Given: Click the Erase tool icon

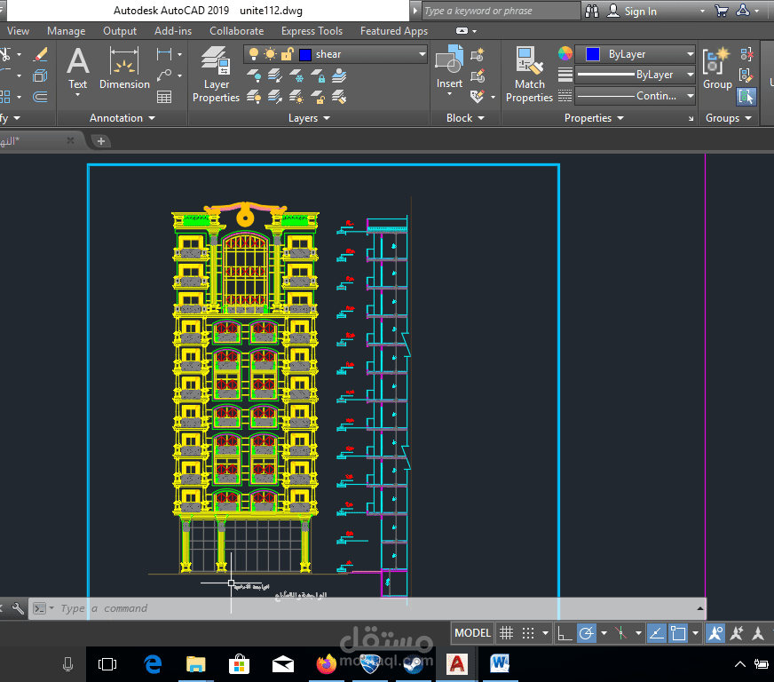Looking at the screenshot, I should pos(40,54).
